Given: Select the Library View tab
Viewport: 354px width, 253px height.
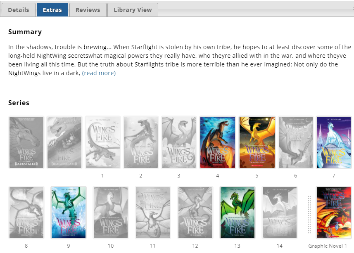Looking at the screenshot, I should point(133,10).
